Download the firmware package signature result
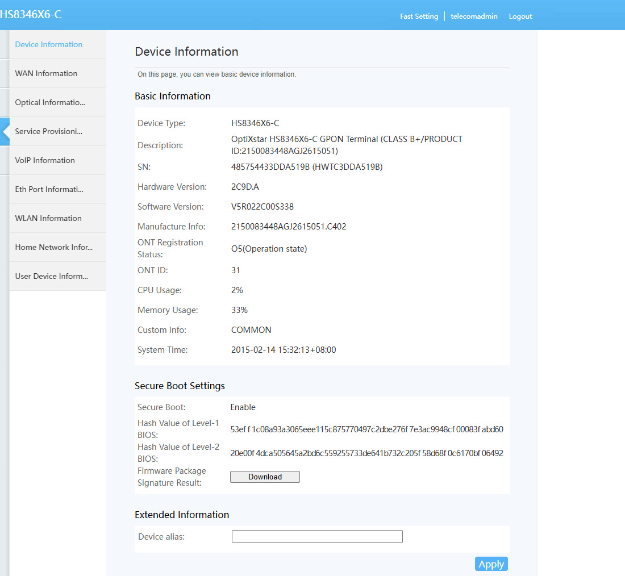 coord(265,477)
